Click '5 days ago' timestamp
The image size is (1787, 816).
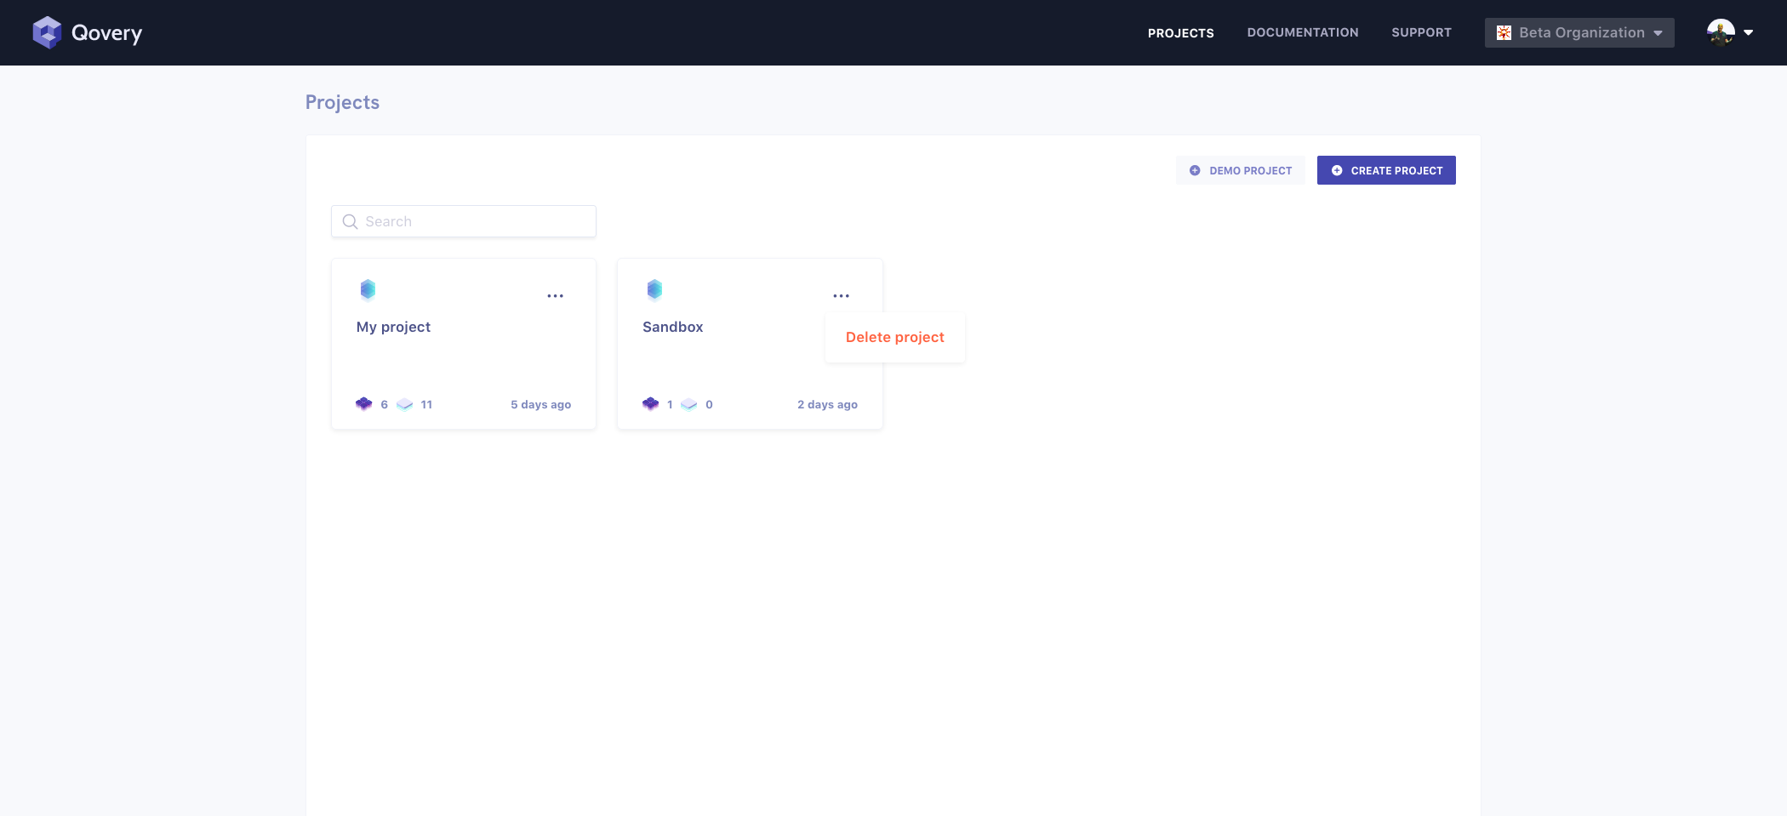(540, 404)
